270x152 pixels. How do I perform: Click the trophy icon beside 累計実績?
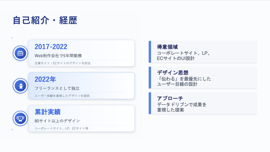pos(20,118)
